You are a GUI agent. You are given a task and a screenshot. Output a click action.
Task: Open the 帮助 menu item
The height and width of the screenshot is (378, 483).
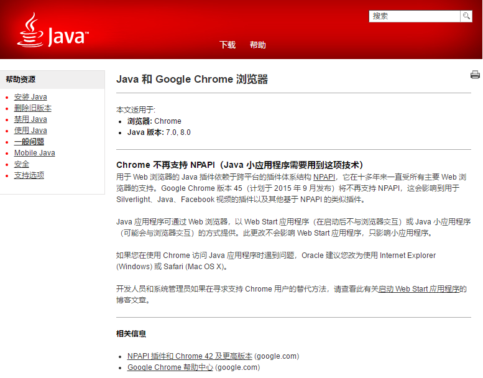(257, 45)
